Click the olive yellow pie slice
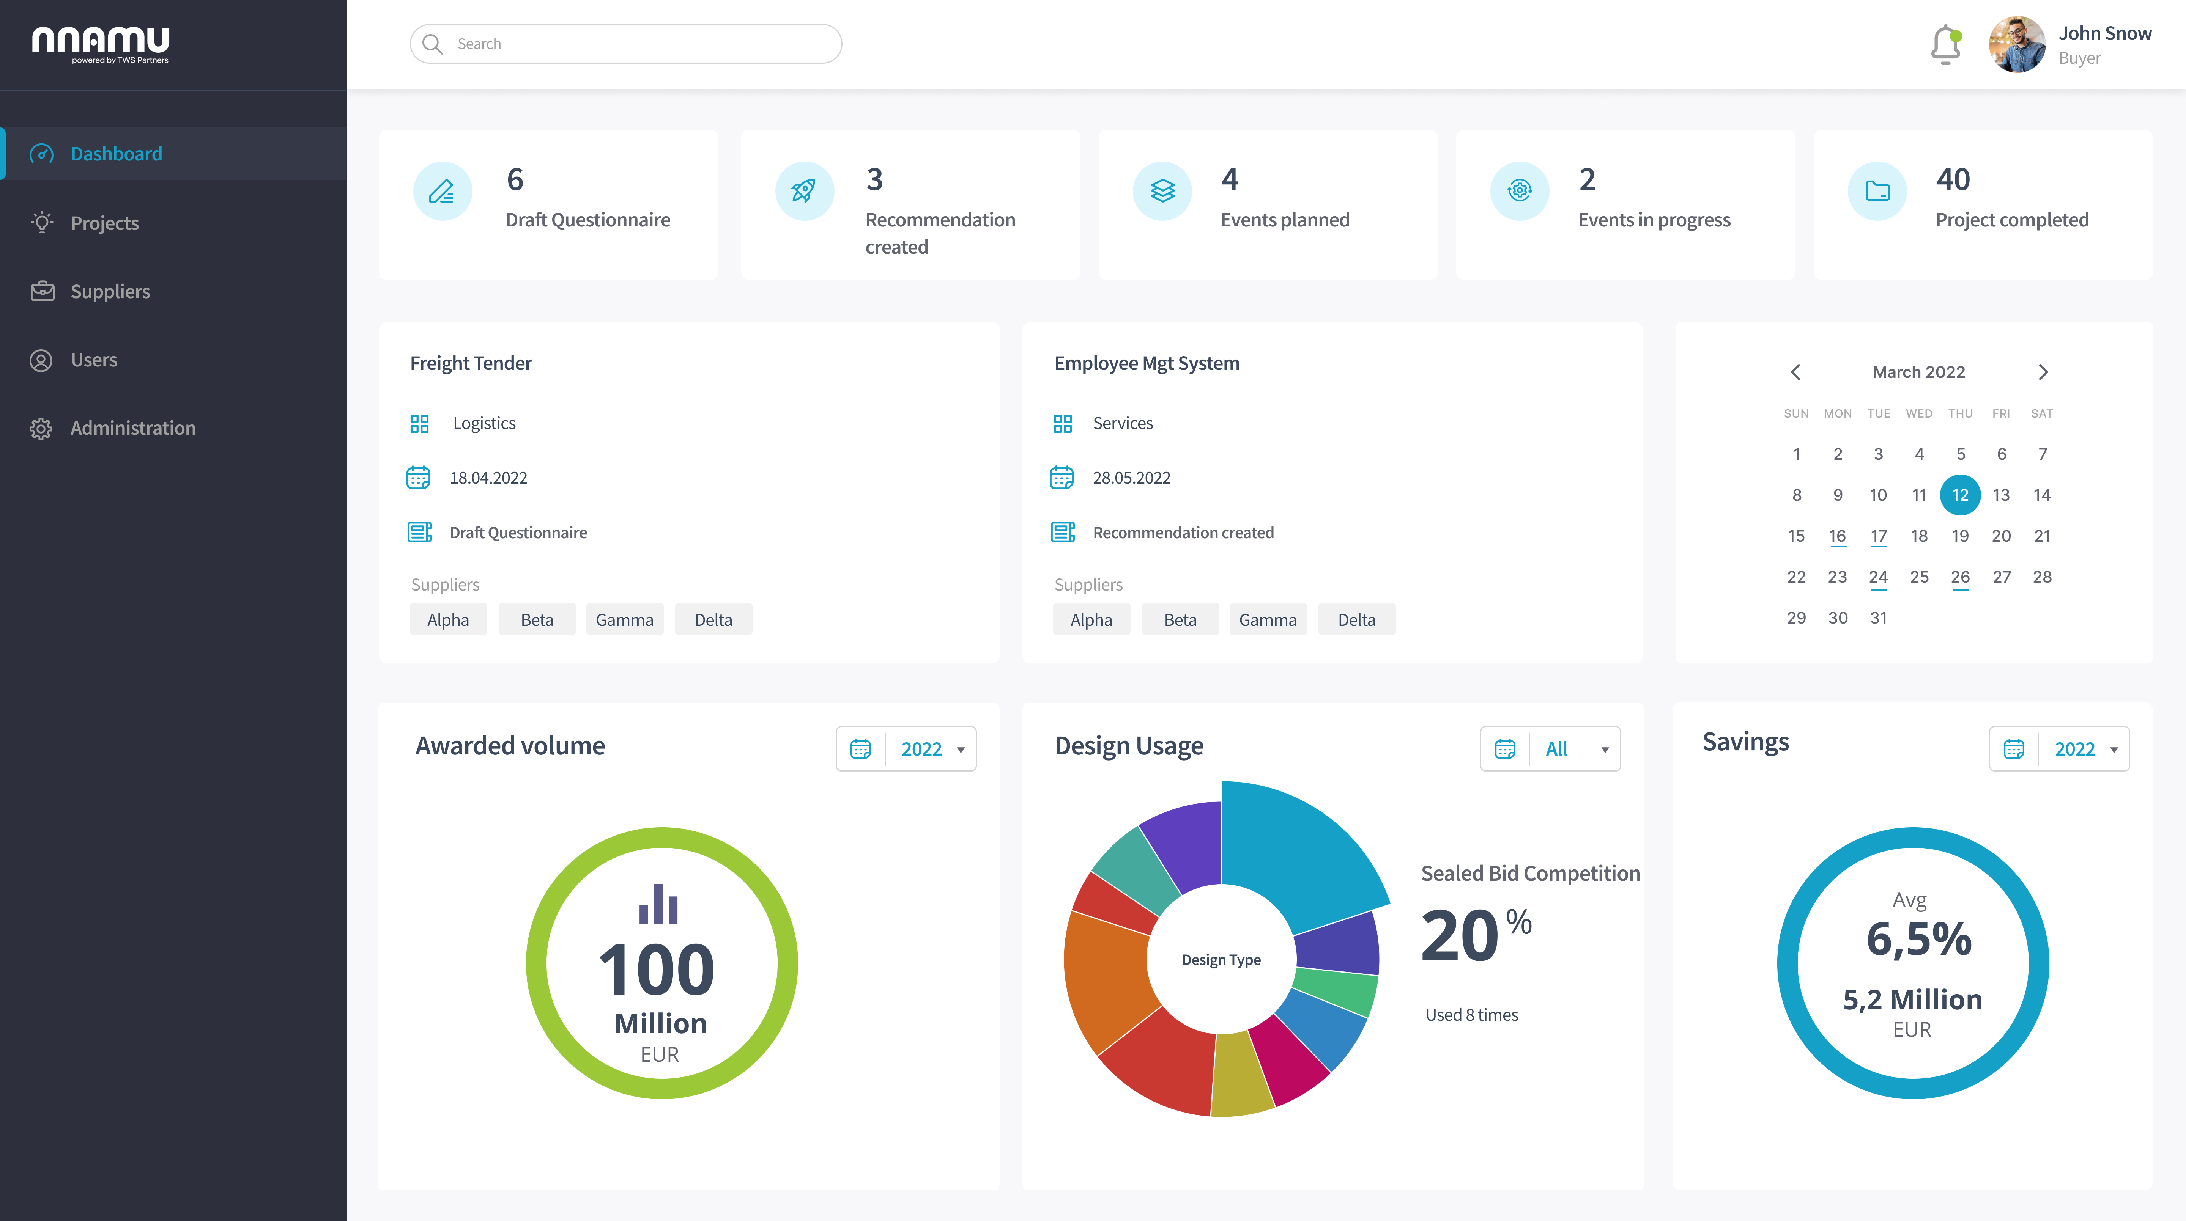This screenshot has width=2186, height=1221. [x=1239, y=1073]
